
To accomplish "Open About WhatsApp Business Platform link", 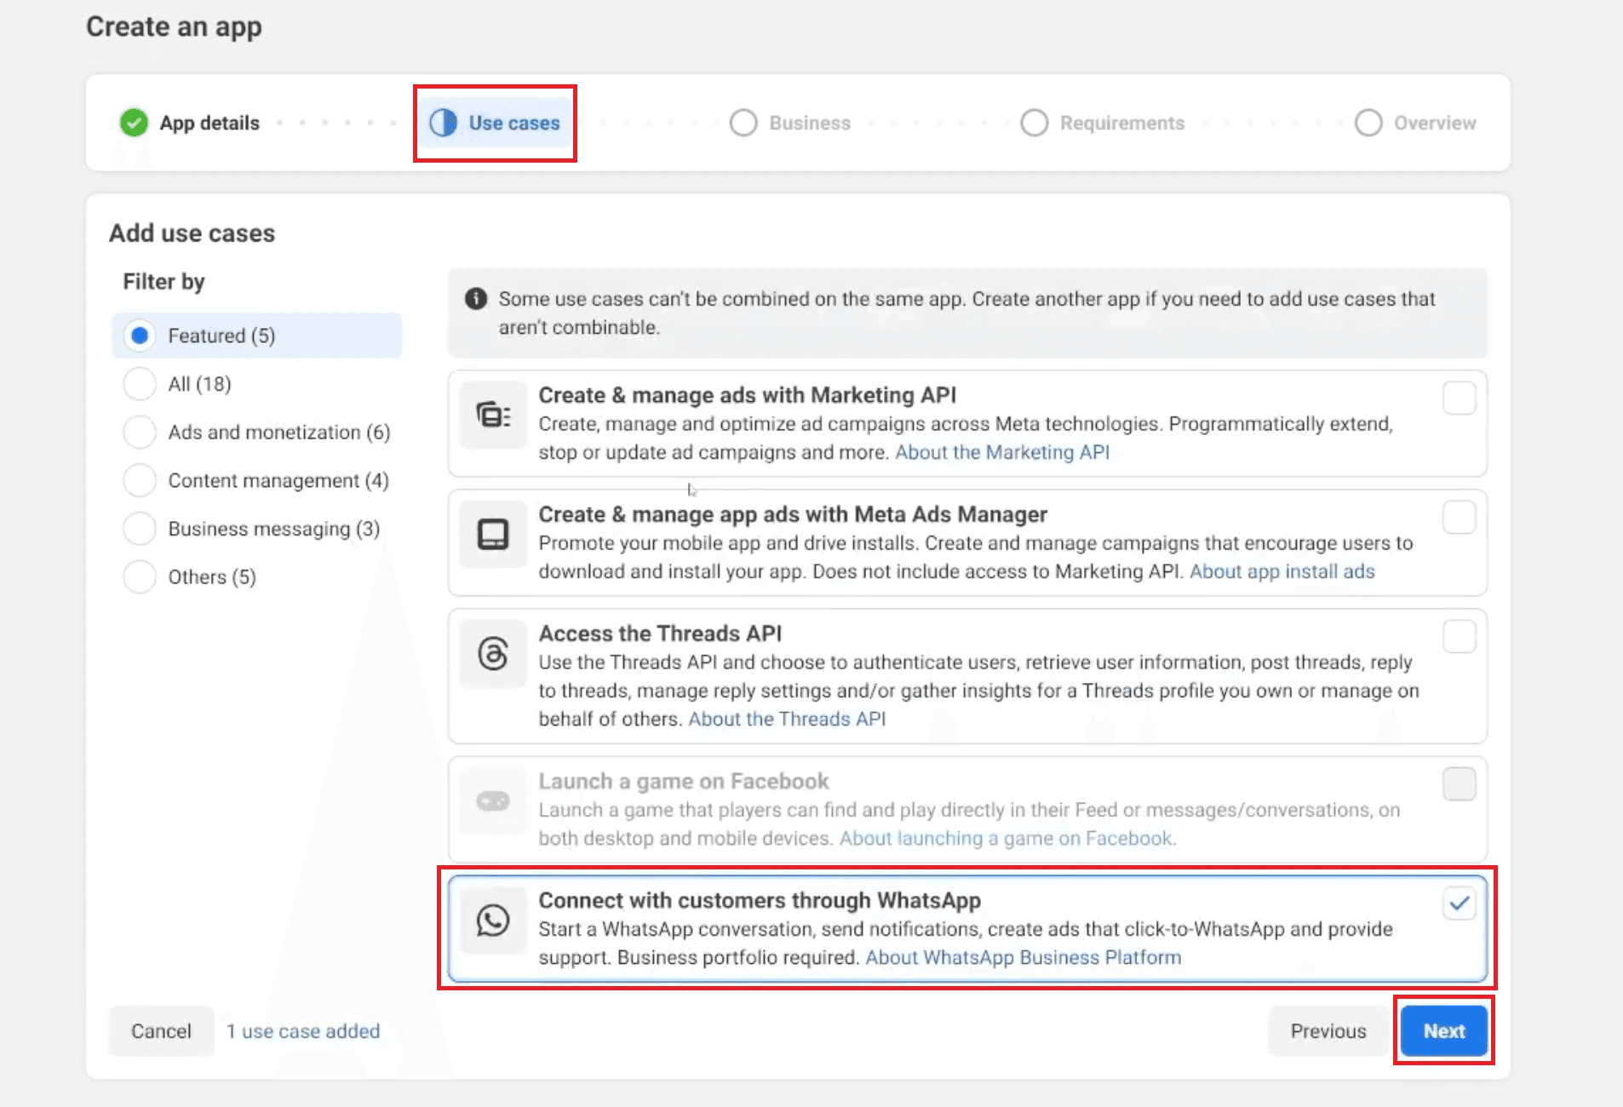I will [x=1024, y=957].
